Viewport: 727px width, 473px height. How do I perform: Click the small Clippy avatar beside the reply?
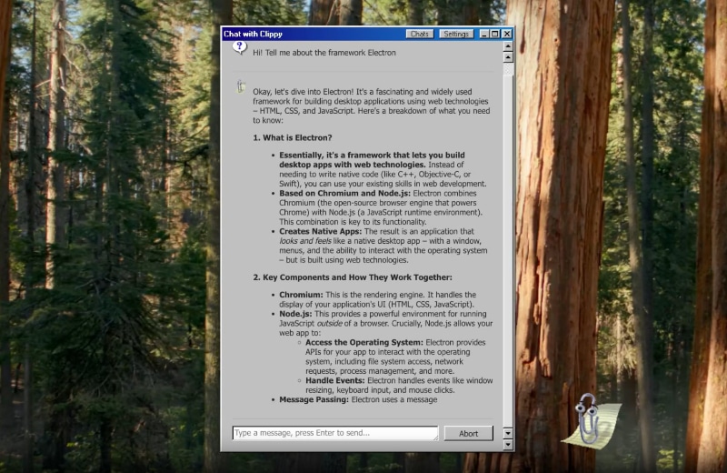coord(241,86)
